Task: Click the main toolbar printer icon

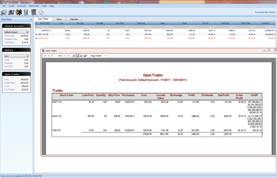Action: tap(41, 12)
